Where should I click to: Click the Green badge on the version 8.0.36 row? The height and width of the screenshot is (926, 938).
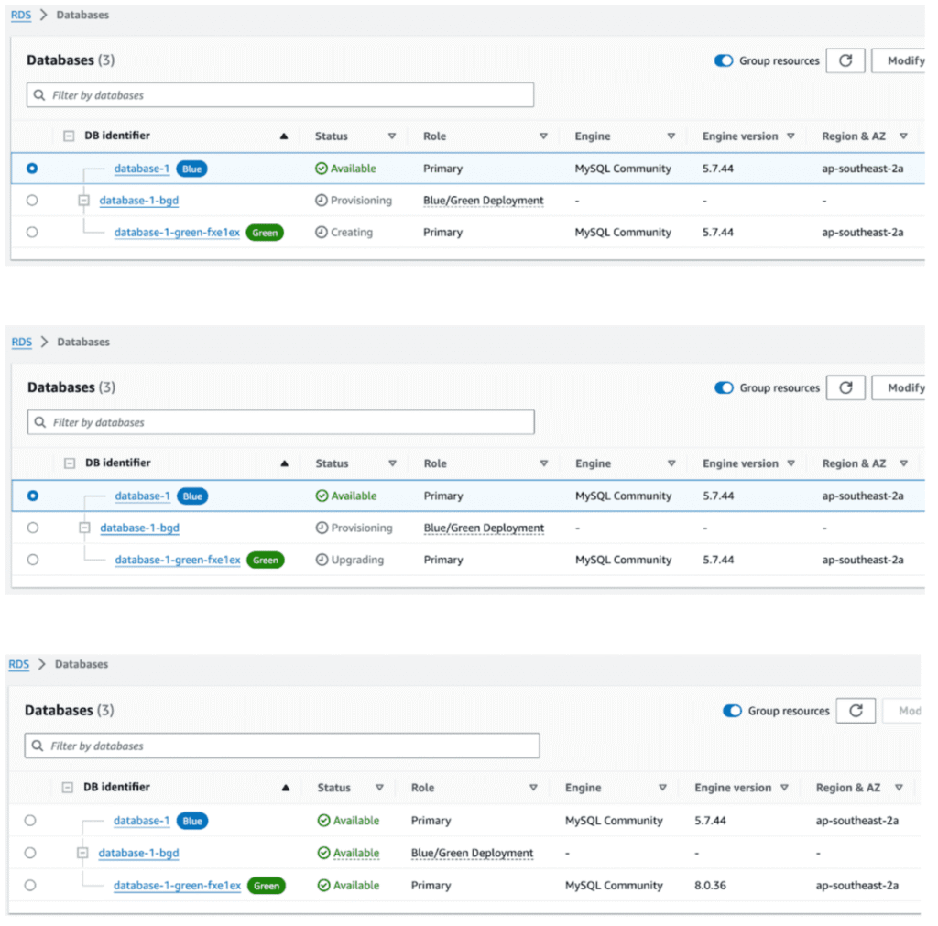coord(267,886)
